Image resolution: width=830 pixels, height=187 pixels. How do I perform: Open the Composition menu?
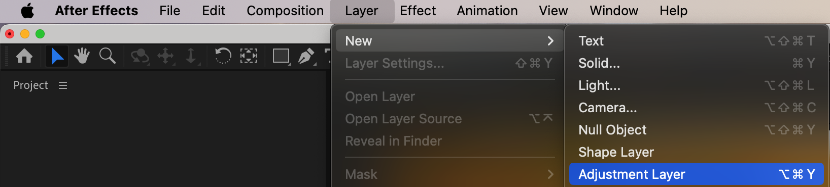tap(285, 11)
